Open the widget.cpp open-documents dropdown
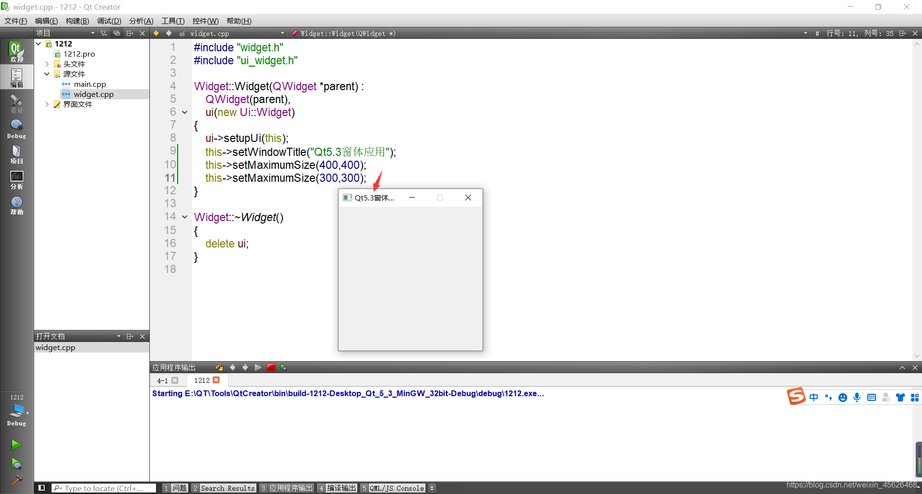Screen dimensions: 922x494 tap(237, 34)
